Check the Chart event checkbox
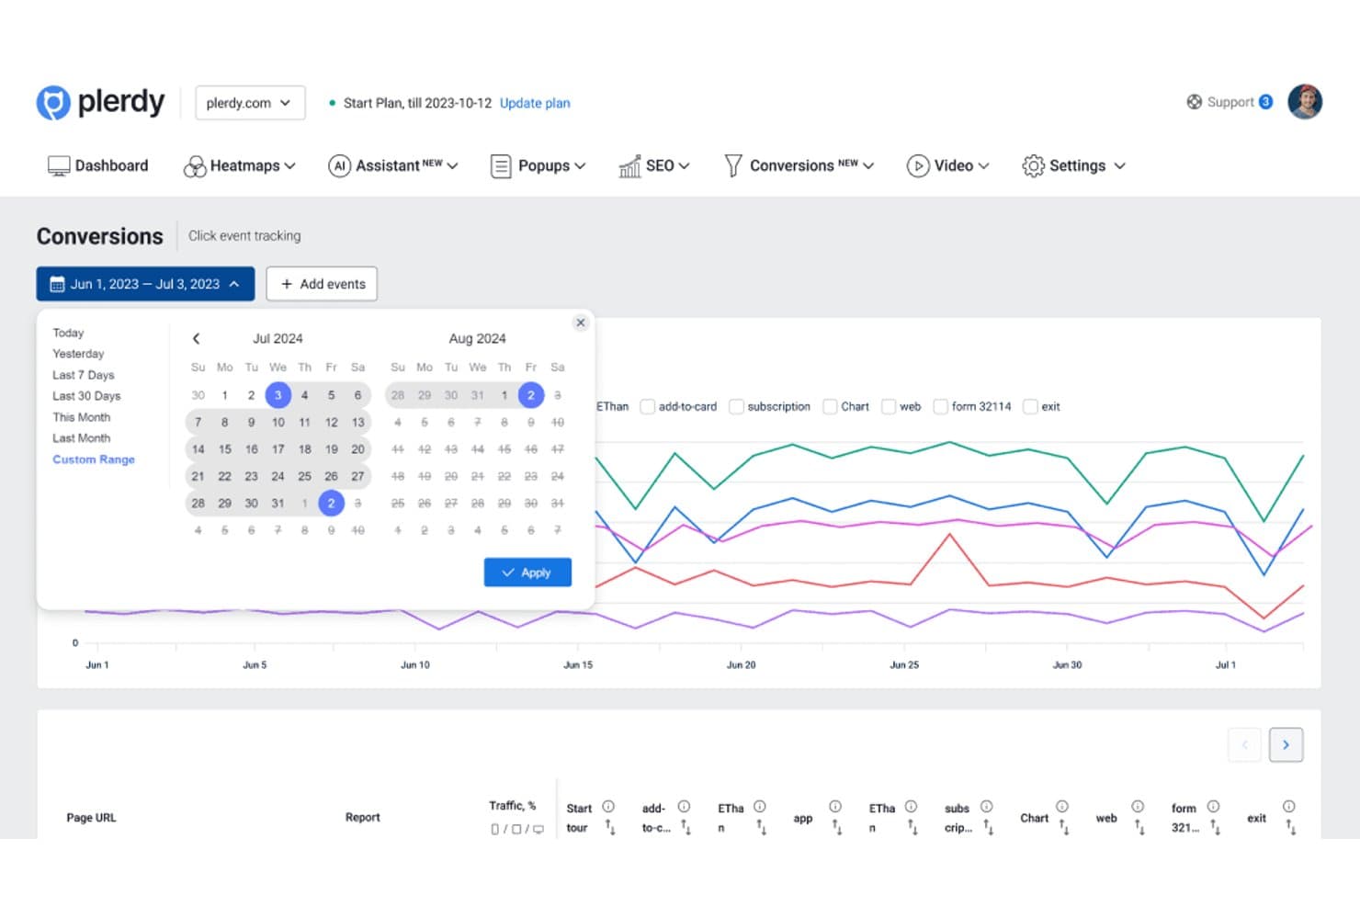This screenshot has height=907, width=1360. point(830,406)
